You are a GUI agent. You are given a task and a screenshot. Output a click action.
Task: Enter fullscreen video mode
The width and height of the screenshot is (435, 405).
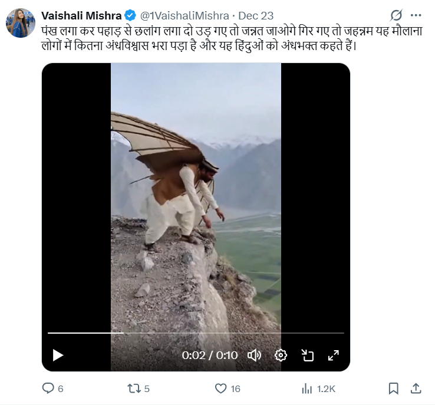(333, 355)
